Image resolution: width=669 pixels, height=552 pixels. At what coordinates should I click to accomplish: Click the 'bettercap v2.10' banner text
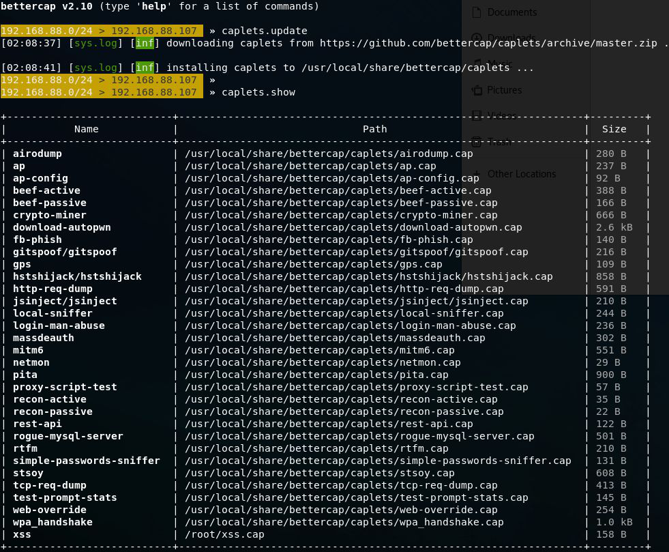tap(46, 6)
